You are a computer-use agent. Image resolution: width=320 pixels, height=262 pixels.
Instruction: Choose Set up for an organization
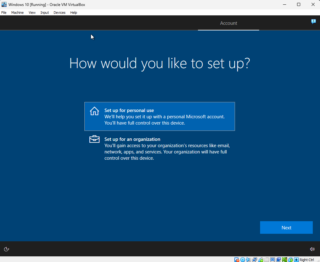pyautogui.click(x=160, y=148)
